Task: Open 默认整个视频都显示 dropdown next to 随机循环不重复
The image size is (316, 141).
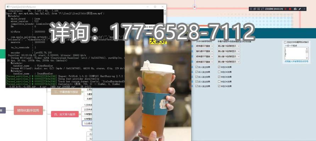Action: pos(229,51)
